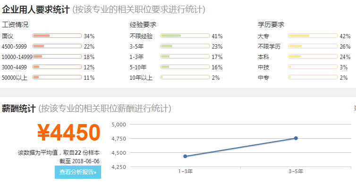This screenshot has width=356, height=183.
Task: Click the 10000-14999 salary progress bar
Action: point(57,57)
